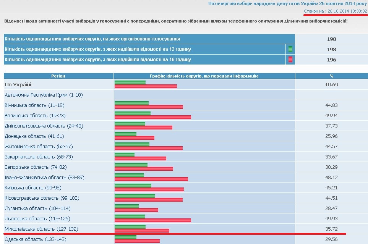Open Луганська область (104-114) link

(37, 208)
